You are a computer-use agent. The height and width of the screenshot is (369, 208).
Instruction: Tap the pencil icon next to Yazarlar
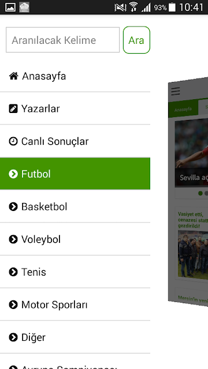click(13, 109)
